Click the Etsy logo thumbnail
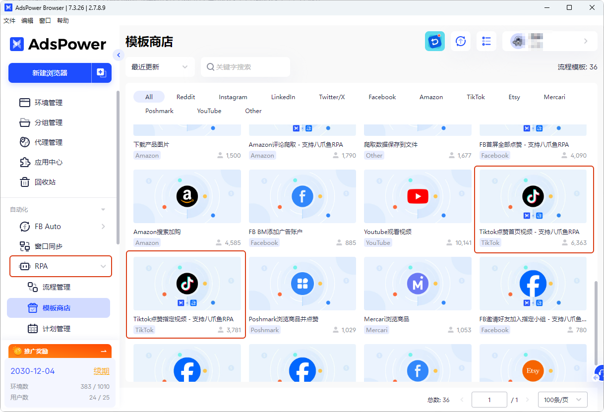The image size is (604, 412). coord(533,370)
